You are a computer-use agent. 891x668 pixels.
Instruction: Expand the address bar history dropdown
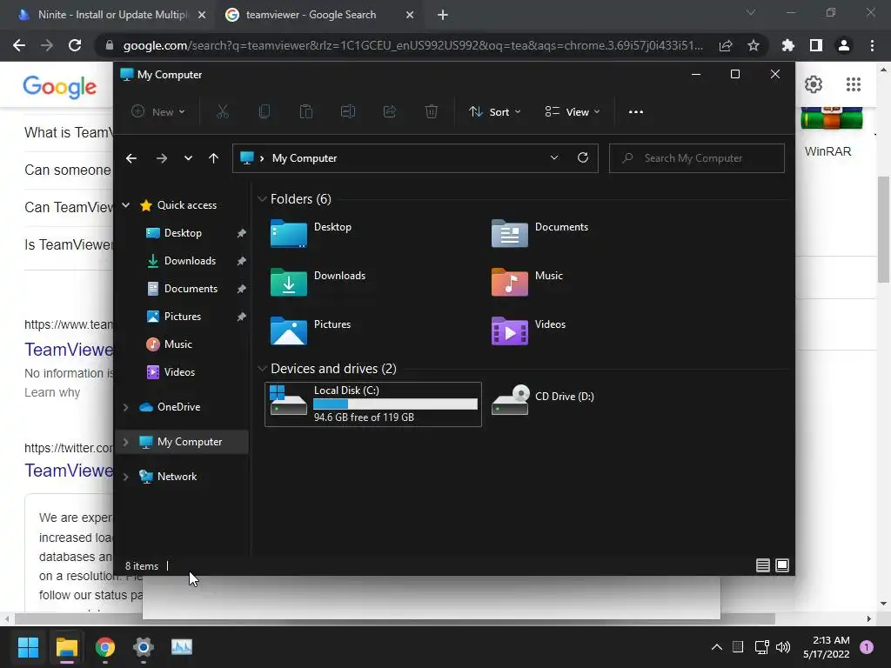(554, 158)
